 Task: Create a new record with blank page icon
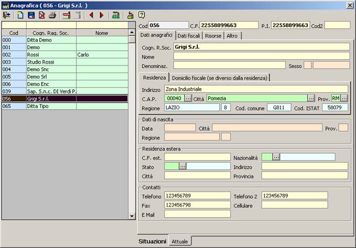(21, 15)
